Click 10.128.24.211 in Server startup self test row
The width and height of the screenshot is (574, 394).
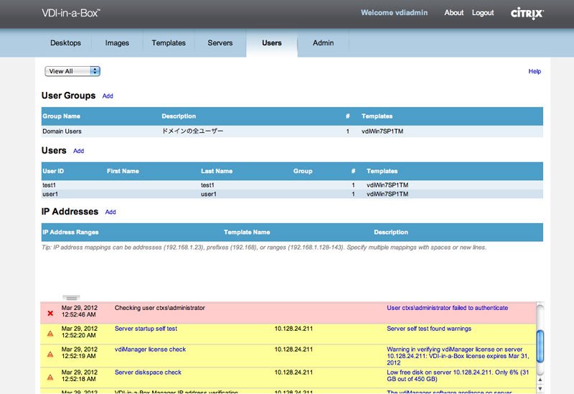293,329
